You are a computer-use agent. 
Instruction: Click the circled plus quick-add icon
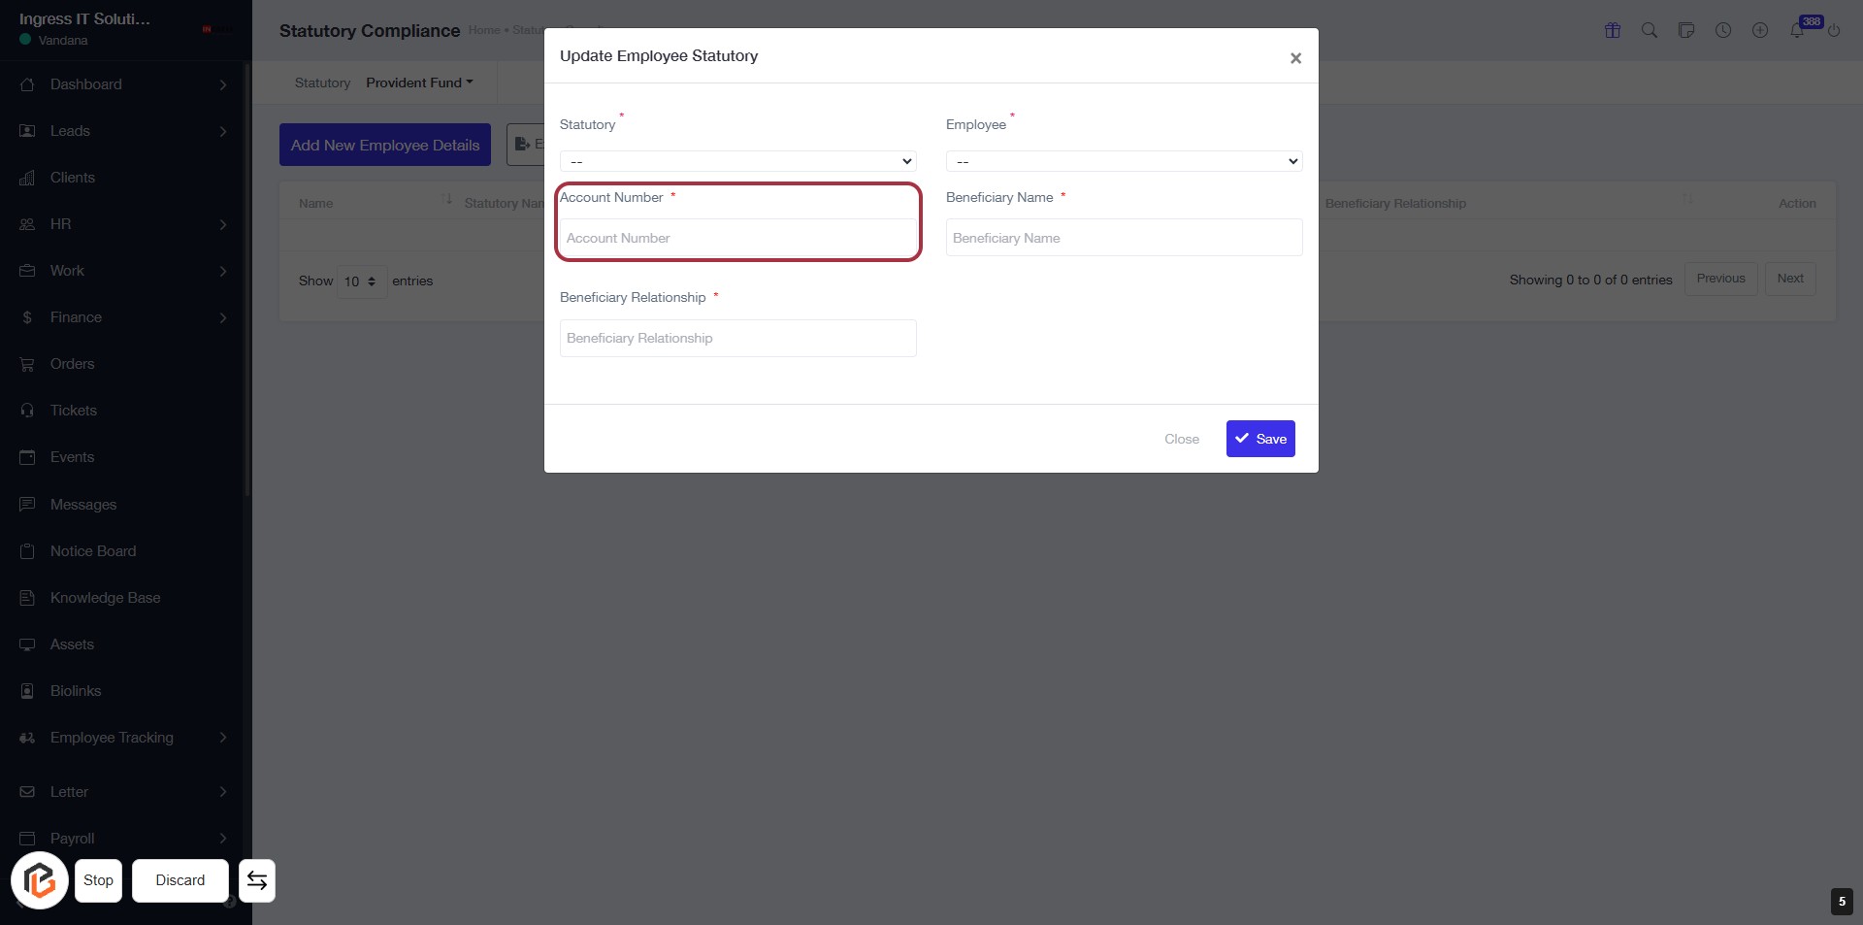[1760, 30]
